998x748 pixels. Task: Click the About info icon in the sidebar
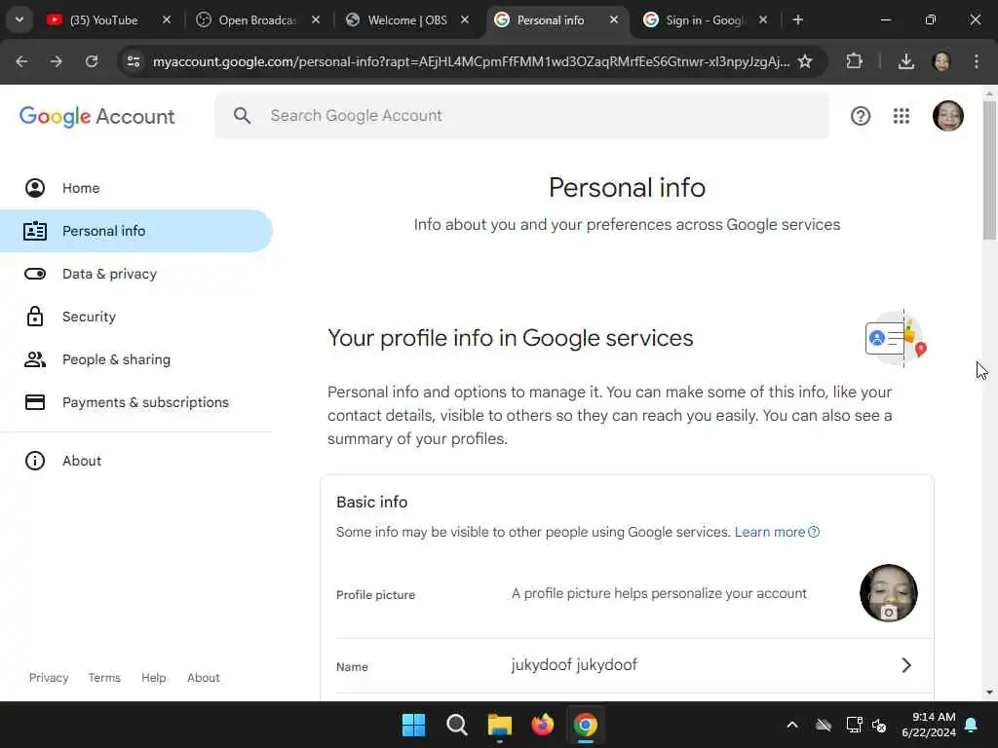pos(35,461)
